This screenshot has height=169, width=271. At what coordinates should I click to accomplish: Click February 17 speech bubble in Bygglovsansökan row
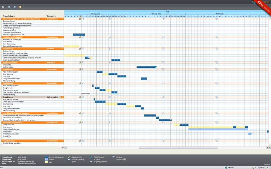click(x=163, y=62)
